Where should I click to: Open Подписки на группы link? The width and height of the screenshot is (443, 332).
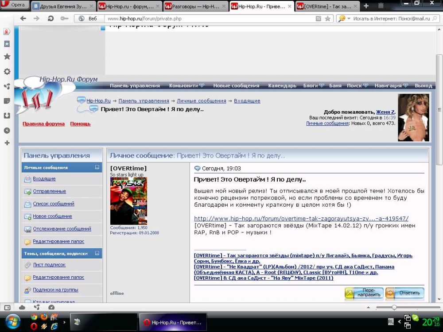click(x=55, y=290)
